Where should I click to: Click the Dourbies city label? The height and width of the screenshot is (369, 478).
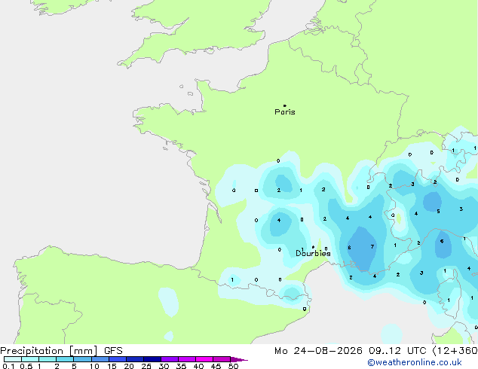(313, 253)
